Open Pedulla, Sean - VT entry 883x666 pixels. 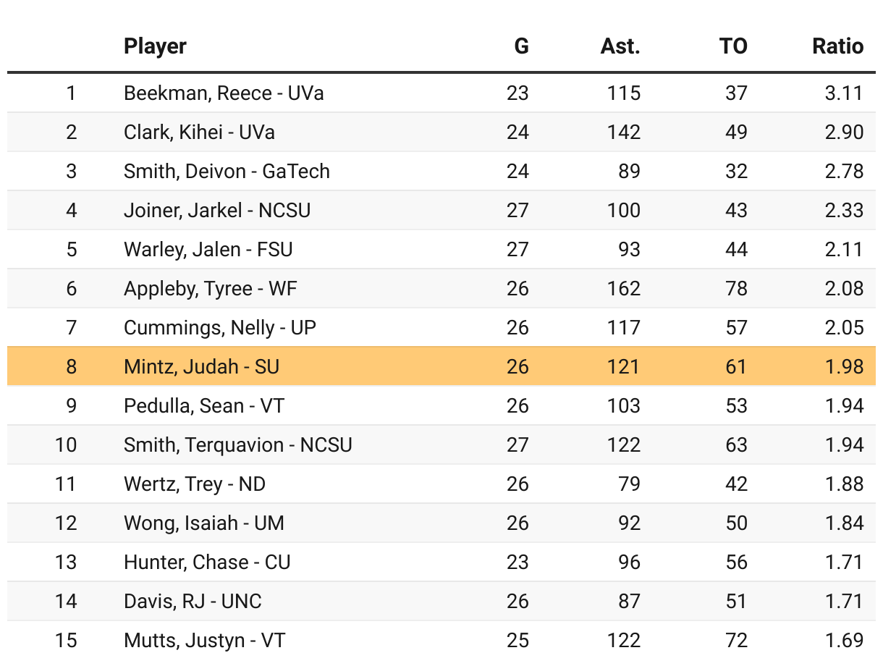coord(204,406)
